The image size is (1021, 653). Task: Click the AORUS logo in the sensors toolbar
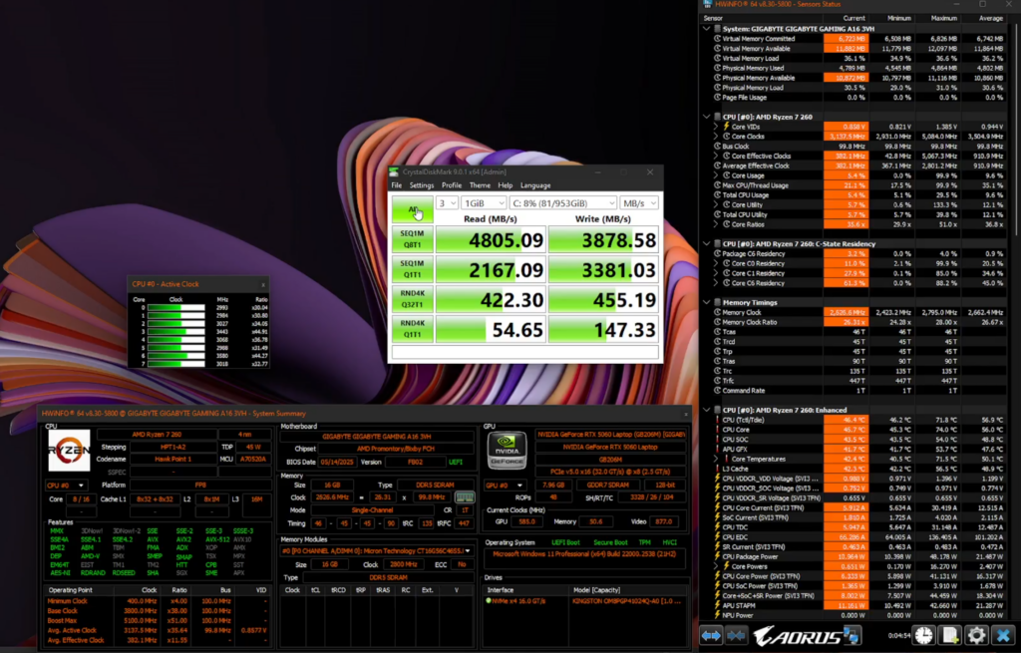coord(797,635)
